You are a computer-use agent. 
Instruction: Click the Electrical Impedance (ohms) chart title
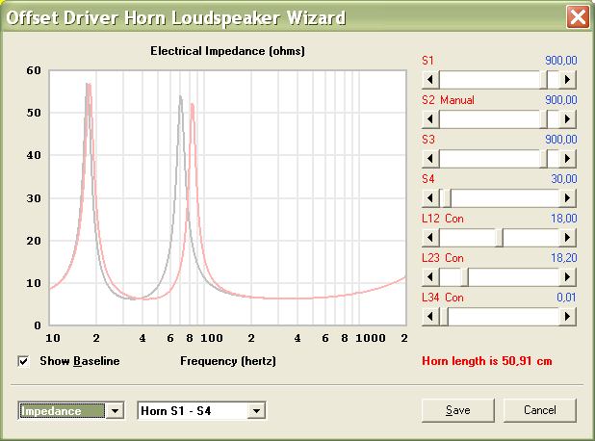(227, 51)
